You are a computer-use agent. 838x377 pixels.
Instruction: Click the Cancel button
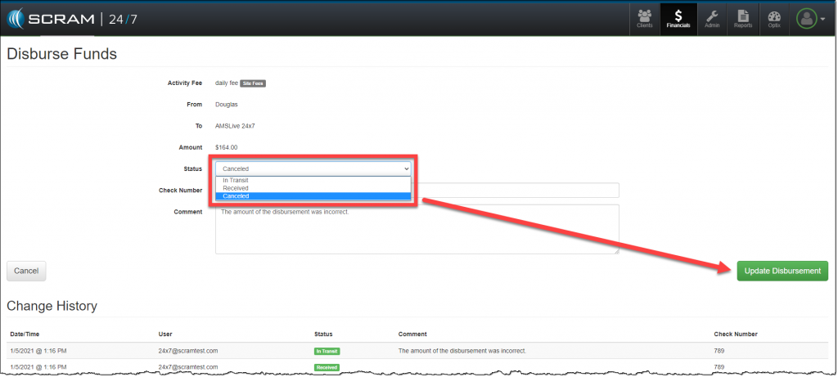pos(26,271)
